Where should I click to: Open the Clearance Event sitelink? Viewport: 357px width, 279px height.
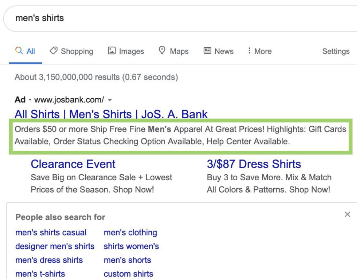(73, 164)
